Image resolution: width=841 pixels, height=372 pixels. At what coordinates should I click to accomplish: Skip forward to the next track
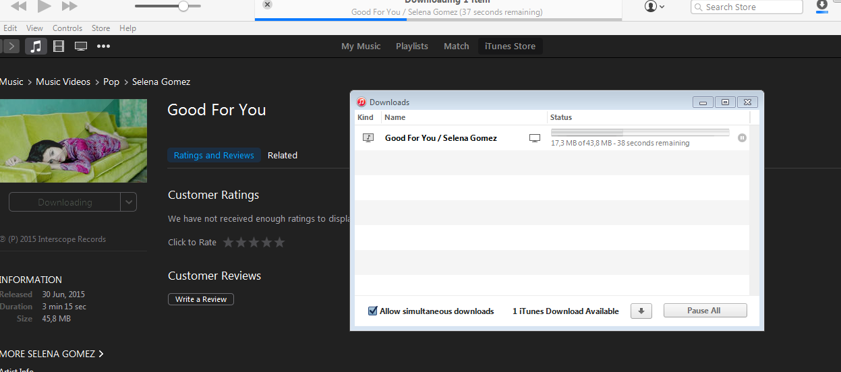point(69,6)
